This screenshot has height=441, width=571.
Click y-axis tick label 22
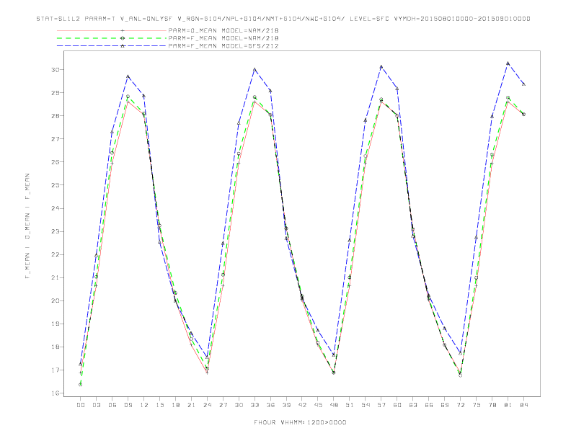click(x=56, y=254)
